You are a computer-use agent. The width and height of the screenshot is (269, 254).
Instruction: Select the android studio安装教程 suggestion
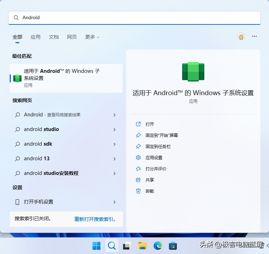pyautogui.click(x=66, y=173)
